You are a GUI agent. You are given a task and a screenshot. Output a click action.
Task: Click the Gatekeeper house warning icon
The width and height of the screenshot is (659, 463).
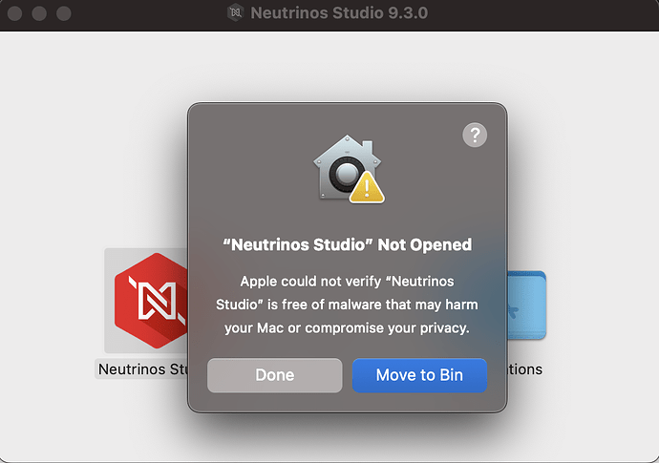[349, 169]
